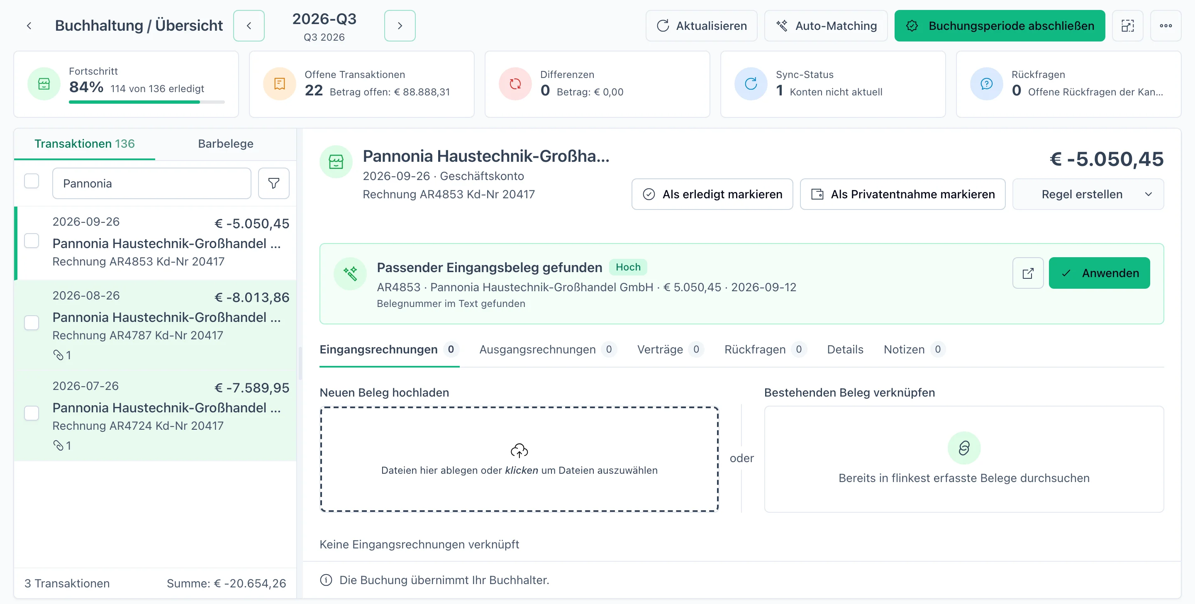
Task: Toggle the select-all checkbox above the transaction list
Action: pyautogui.click(x=32, y=181)
